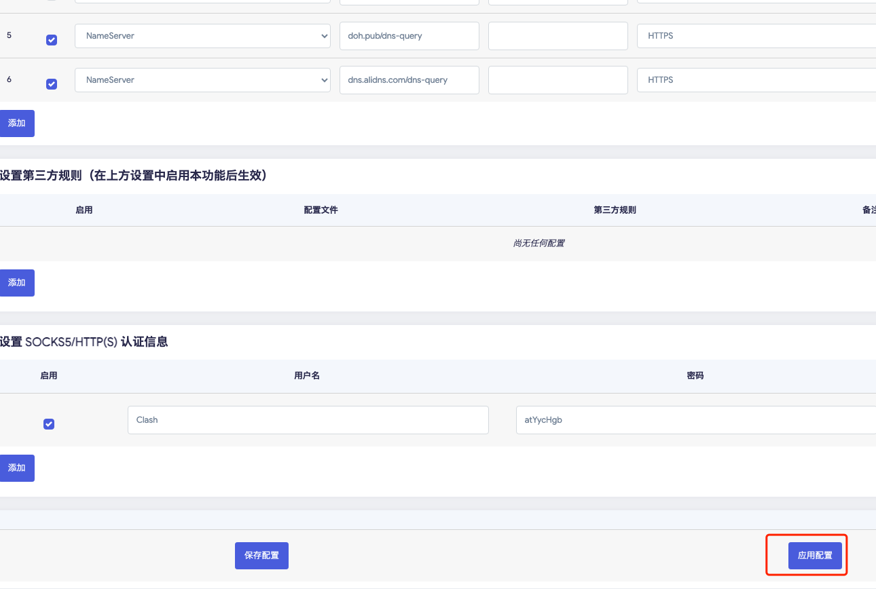The width and height of the screenshot is (876, 589).
Task: Select the empty port field in row 6
Action: click(558, 80)
